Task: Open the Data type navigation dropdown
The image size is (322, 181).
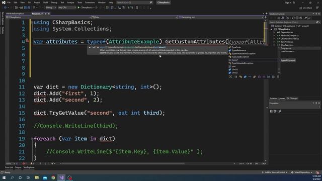Action: point(134,17)
